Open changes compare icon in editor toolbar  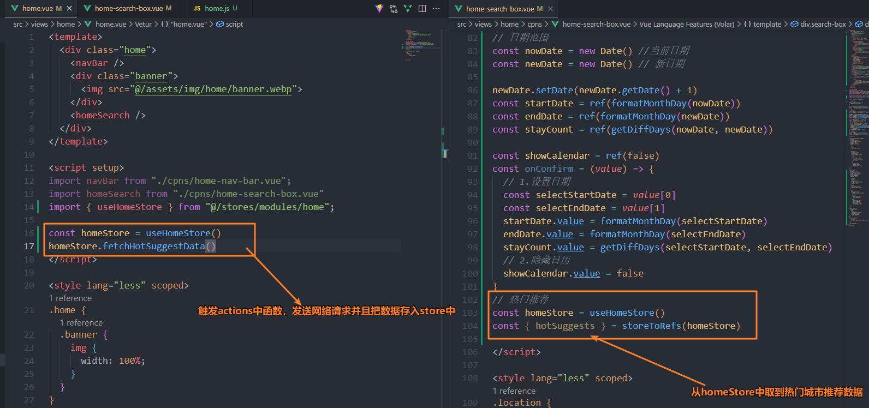tap(394, 8)
